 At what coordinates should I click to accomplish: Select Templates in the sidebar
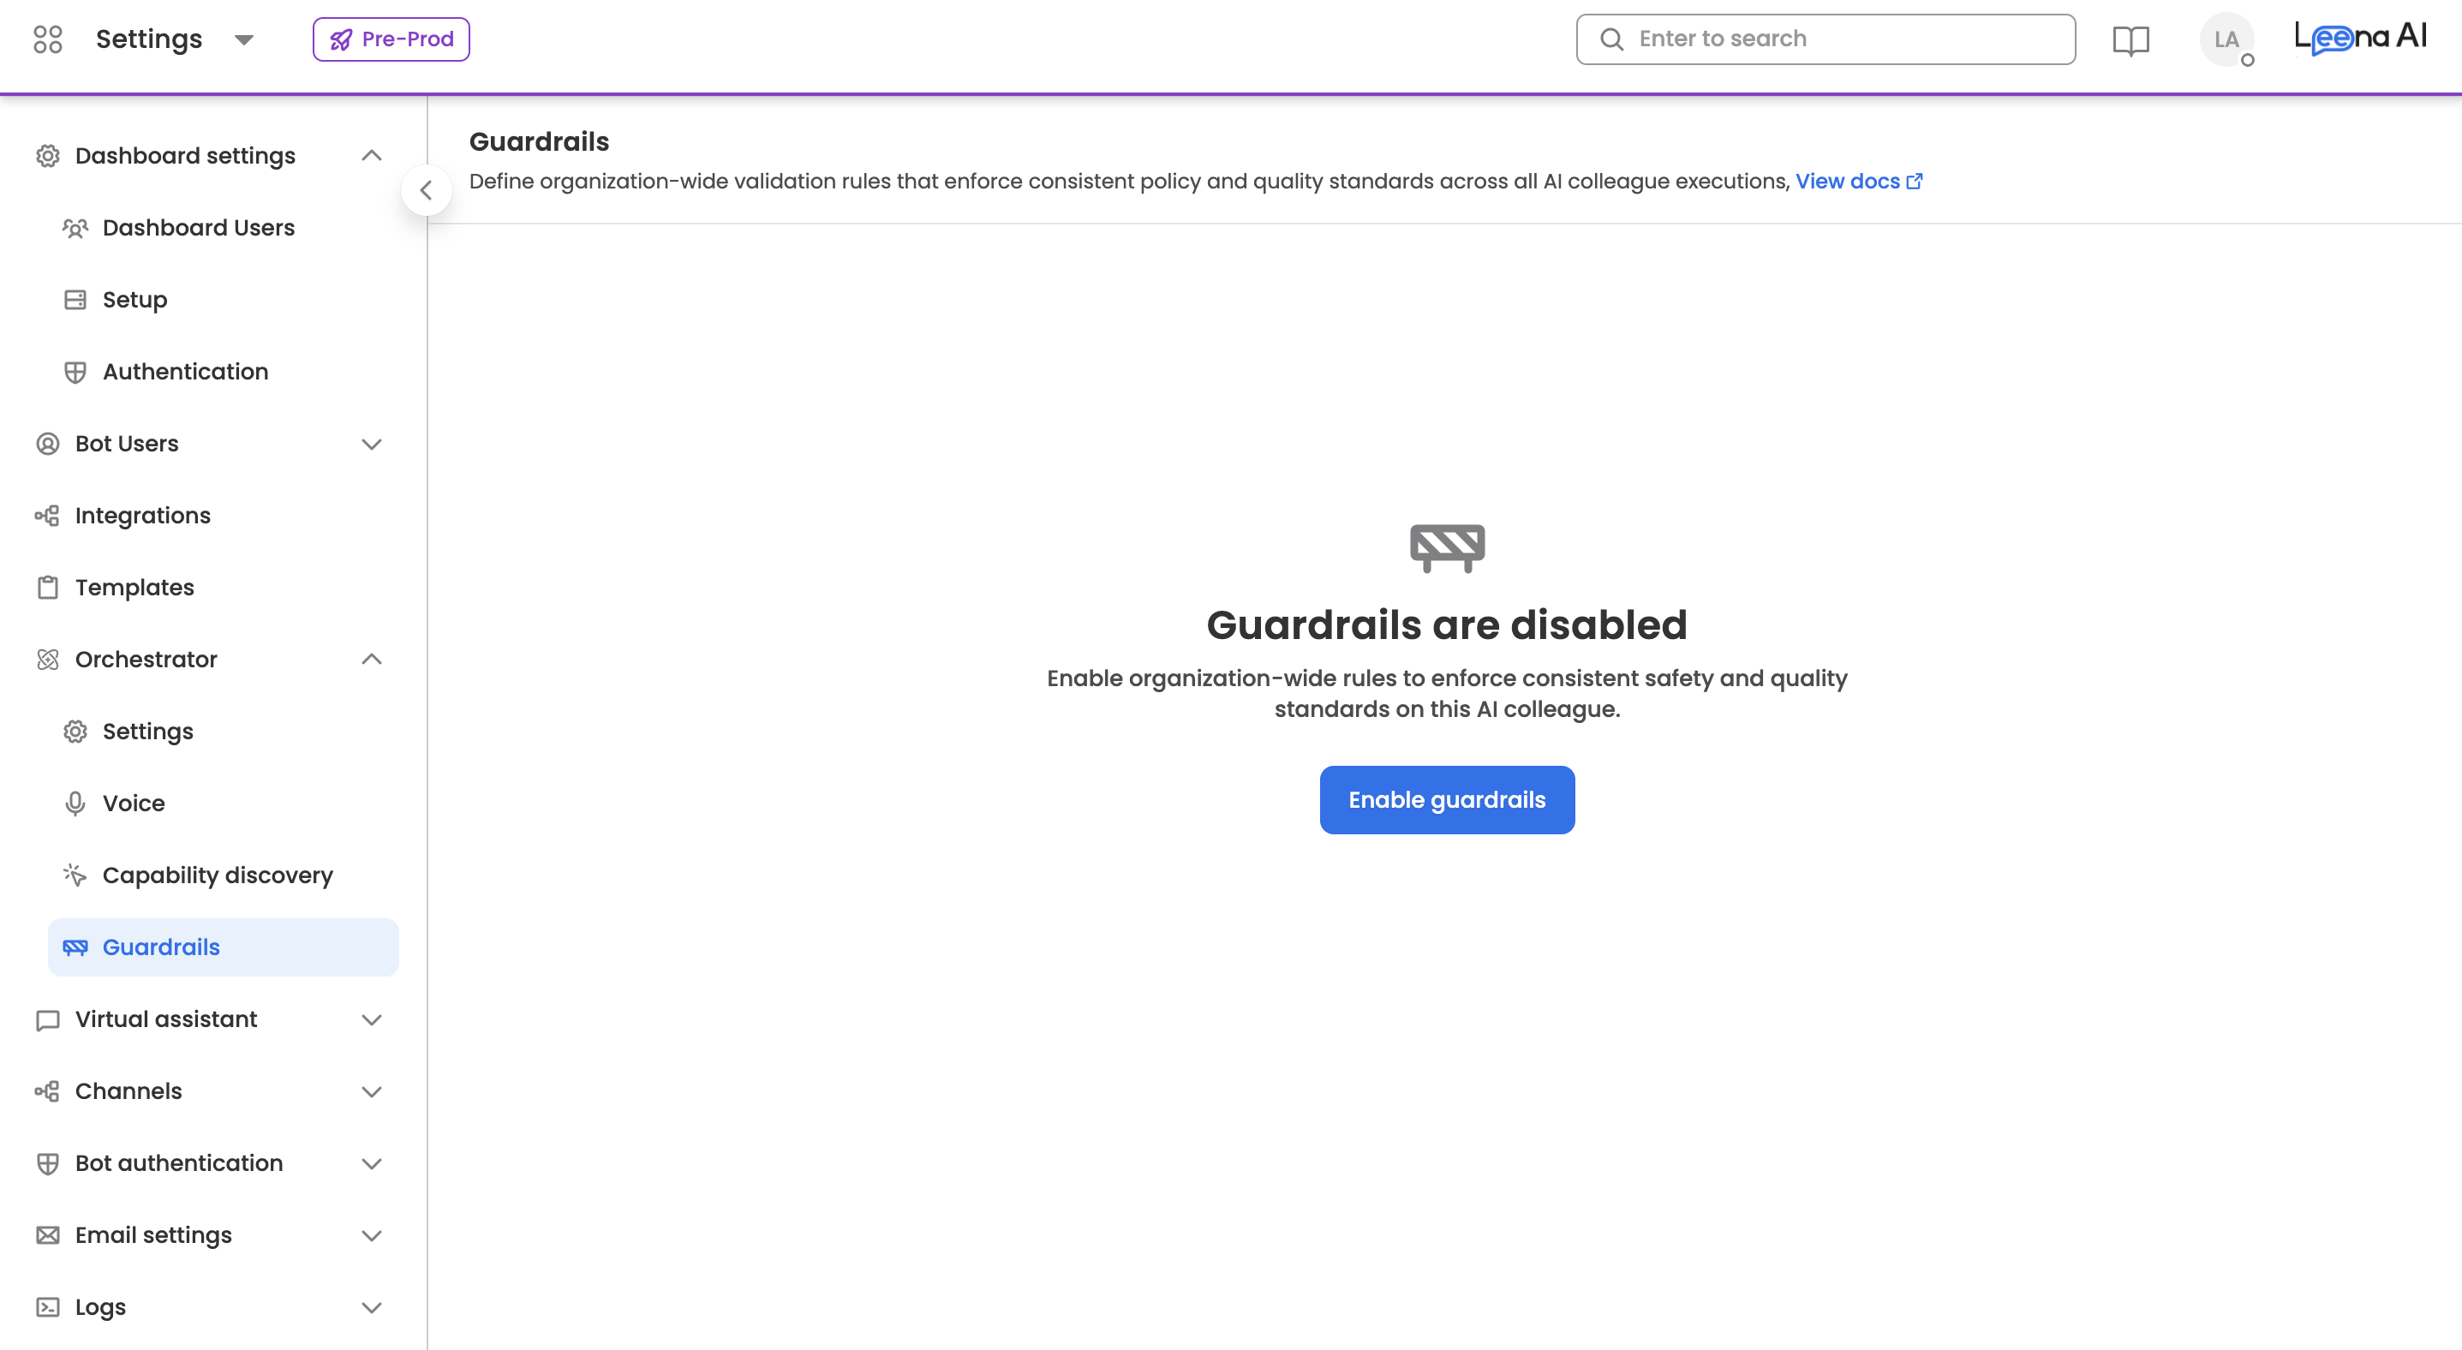coord(134,588)
